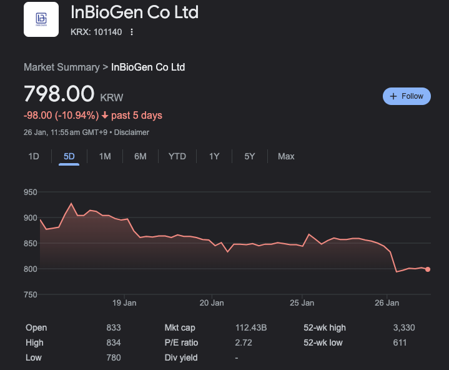Screen dimensions: 449x370
Task: Select the P/E ratio value 2.72
Action: (x=244, y=342)
